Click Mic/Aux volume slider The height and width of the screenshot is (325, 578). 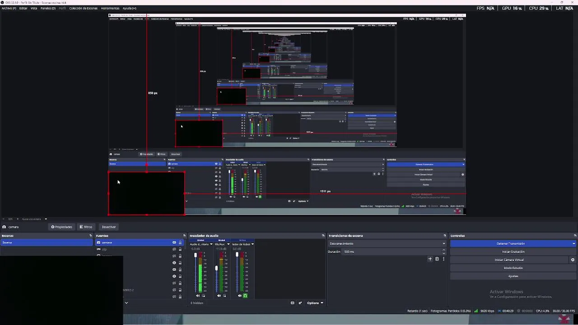point(216,272)
